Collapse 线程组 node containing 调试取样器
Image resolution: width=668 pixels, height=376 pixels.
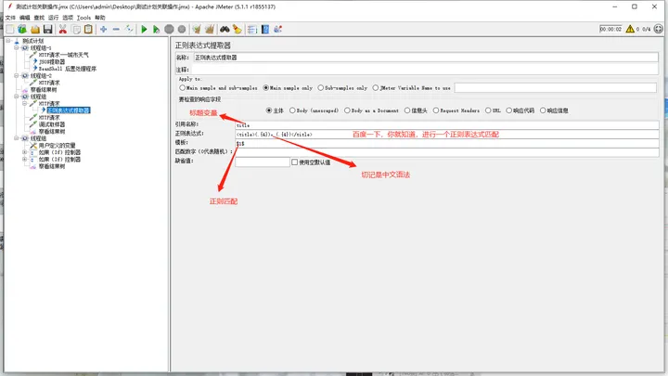point(16,97)
